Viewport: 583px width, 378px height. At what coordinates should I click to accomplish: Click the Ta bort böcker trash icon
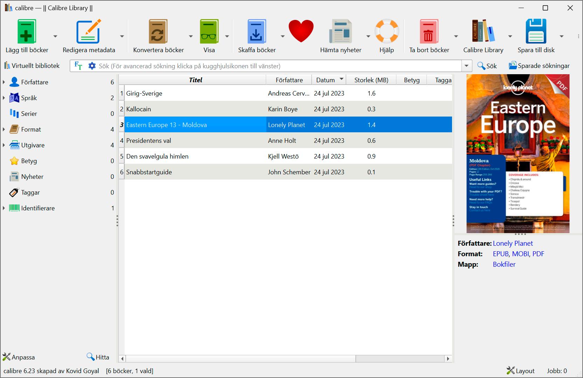coord(429,31)
